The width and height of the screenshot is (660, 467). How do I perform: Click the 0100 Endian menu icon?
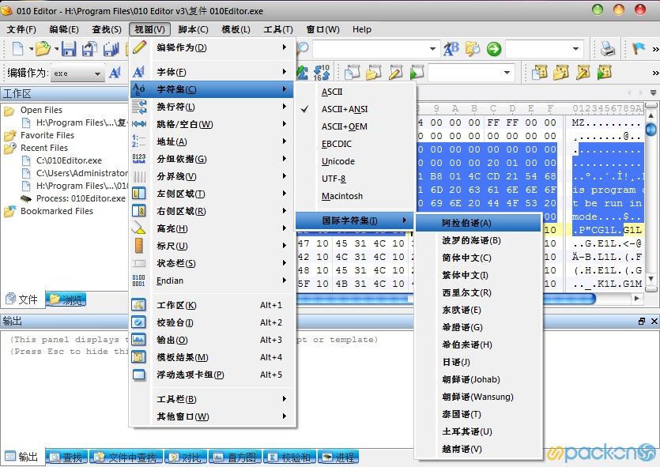(x=138, y=281)
